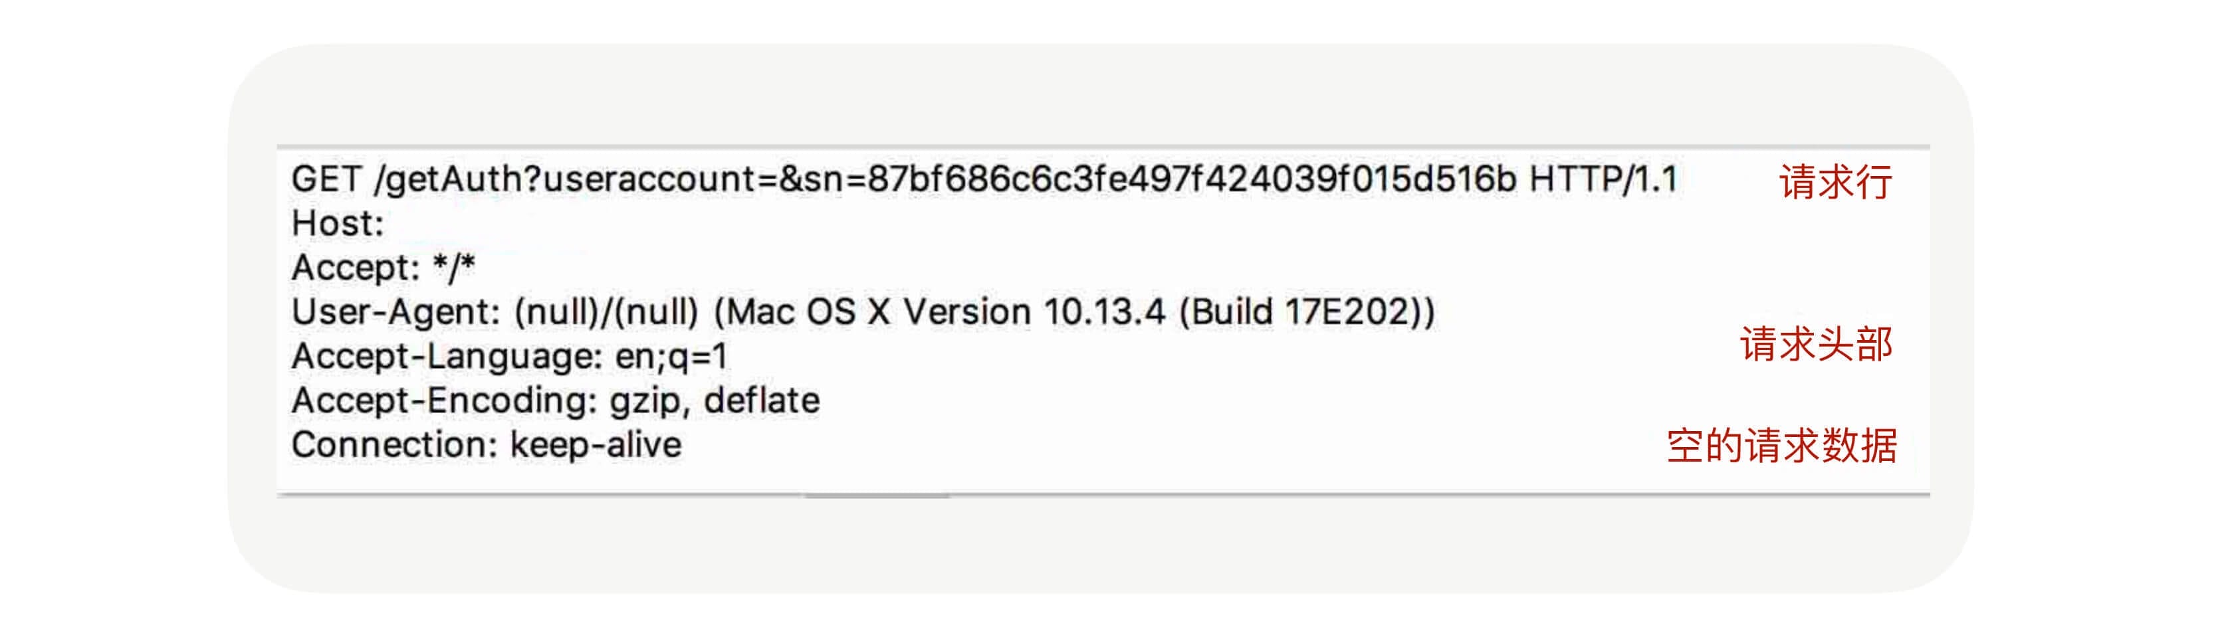The height and width of the screenshot is (627, 2232).
Task: Click the sn hash value 87bf686c6c3fe497f424039f015d516b
Action: (1191, 179)
